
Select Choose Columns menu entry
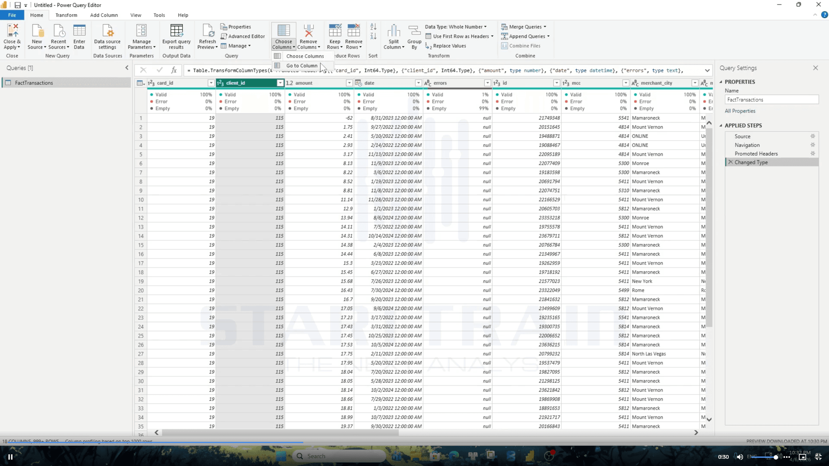(x=304, y=56)
